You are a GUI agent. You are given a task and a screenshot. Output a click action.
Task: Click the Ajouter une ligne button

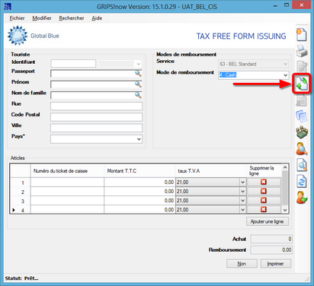[268, 221]
